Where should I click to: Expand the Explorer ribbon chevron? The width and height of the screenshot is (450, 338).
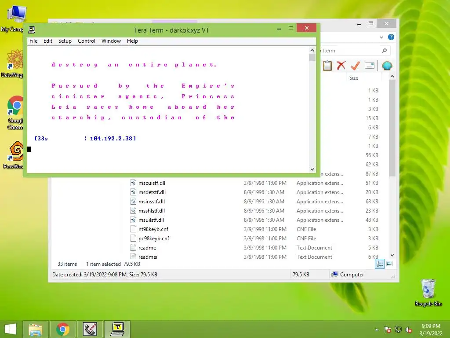point(381,37)
